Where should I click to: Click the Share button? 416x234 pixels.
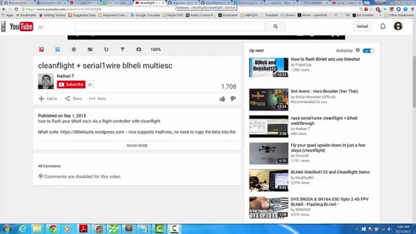tap(73, 98)
